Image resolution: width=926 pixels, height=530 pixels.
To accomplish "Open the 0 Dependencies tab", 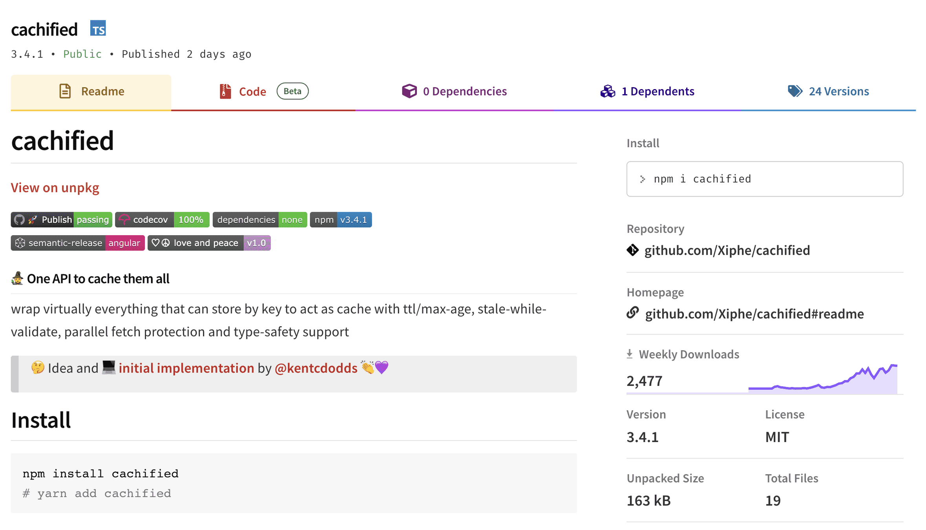I will point(455,91).
